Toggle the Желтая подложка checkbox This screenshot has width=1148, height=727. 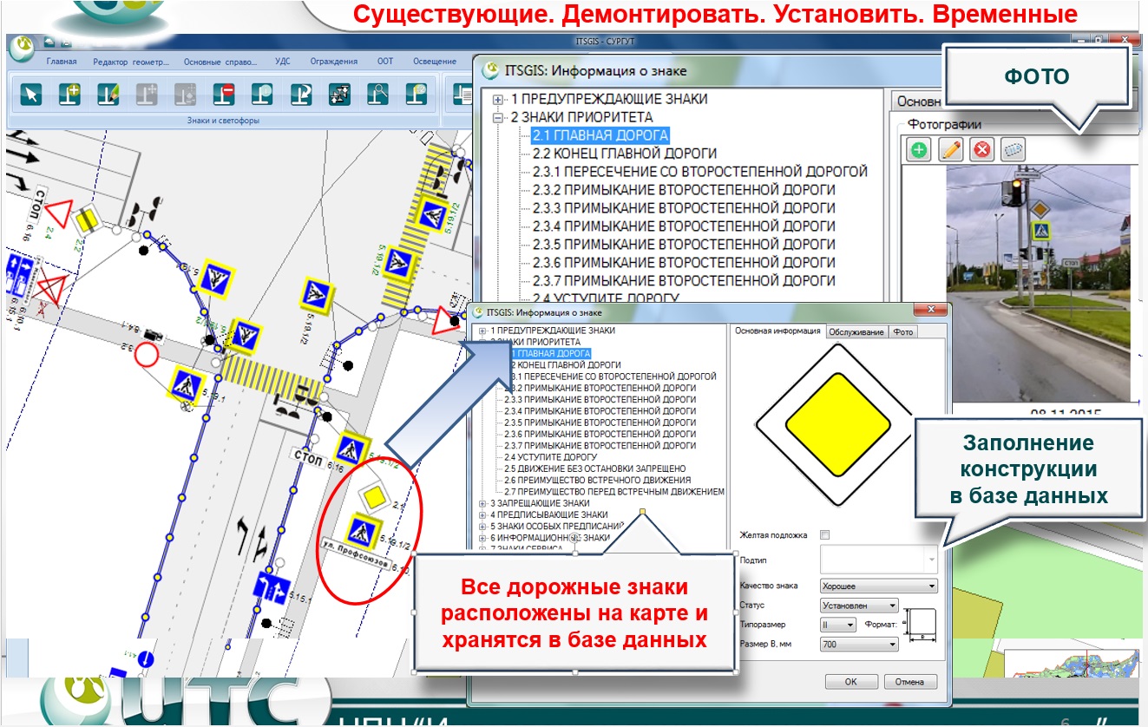(x=825, y=534)
